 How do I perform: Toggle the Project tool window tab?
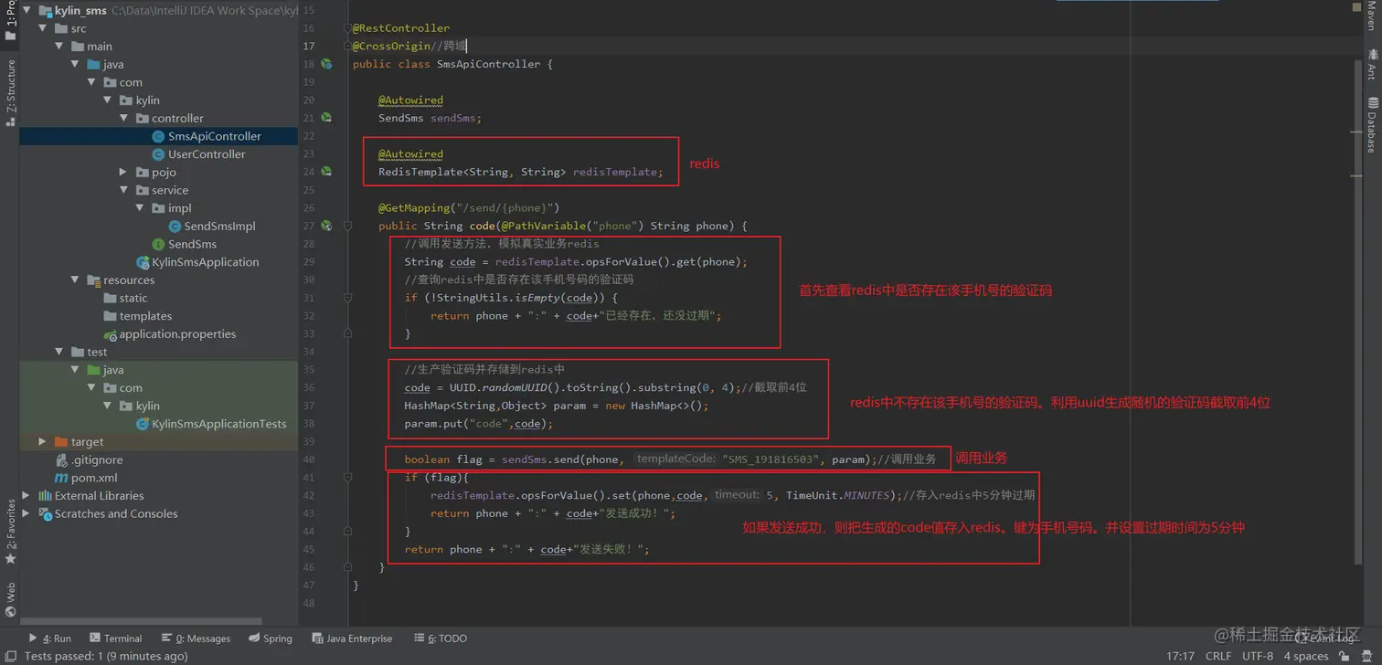click(x=10, y=22)
